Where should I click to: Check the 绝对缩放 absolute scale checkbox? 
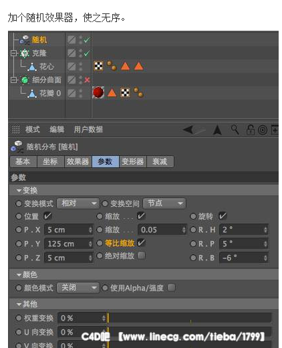click(x=141, y=256)
